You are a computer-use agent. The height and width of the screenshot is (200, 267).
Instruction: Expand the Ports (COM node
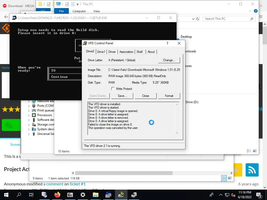29,106
